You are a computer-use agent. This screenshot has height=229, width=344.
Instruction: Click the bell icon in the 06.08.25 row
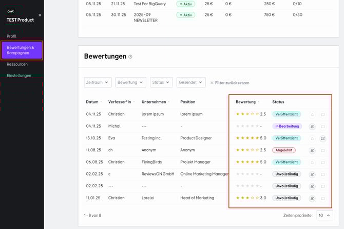[312, 162]
